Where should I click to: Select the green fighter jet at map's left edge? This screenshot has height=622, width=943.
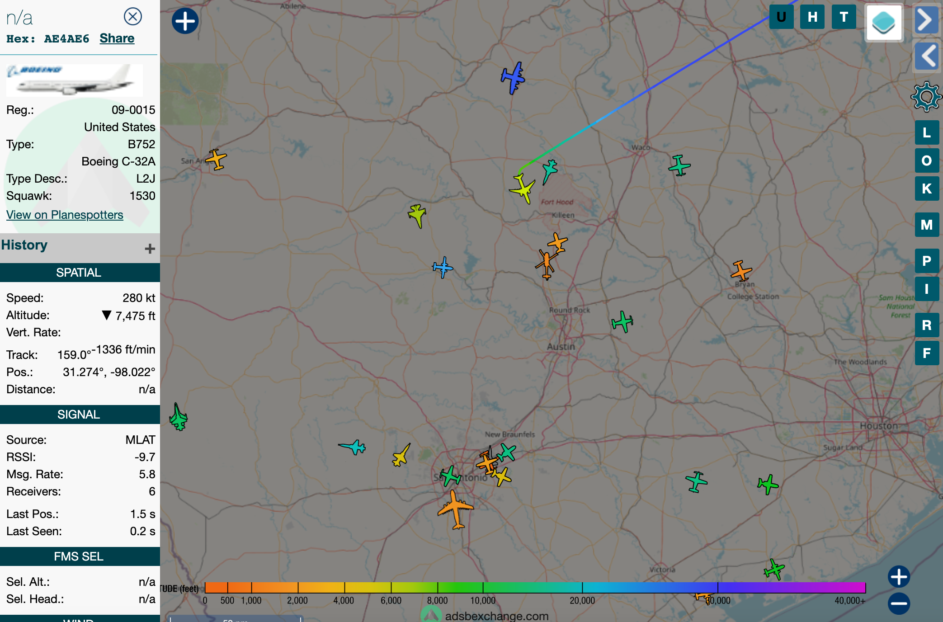coord(178,417)
